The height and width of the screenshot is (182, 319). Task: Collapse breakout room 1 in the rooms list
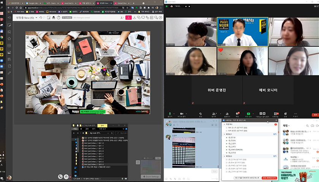tap(224, 134)
